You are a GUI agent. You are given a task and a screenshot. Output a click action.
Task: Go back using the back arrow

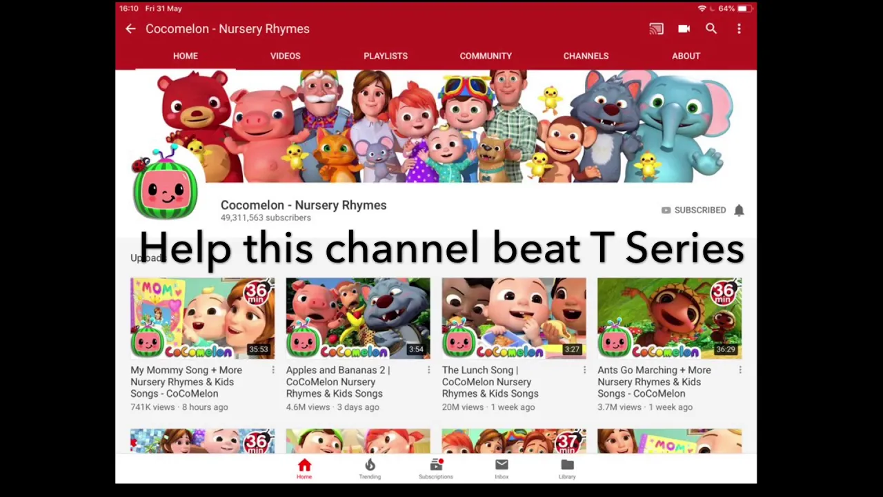130,29
